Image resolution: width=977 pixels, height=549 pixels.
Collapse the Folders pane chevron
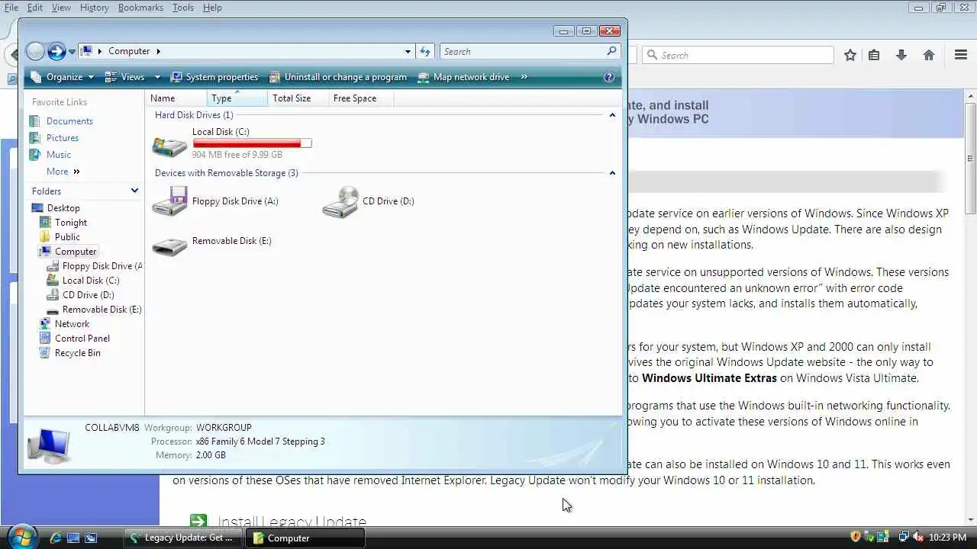134,191
